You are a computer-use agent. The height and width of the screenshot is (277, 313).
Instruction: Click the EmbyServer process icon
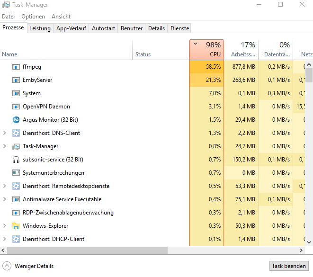click(x=16, y=80)
